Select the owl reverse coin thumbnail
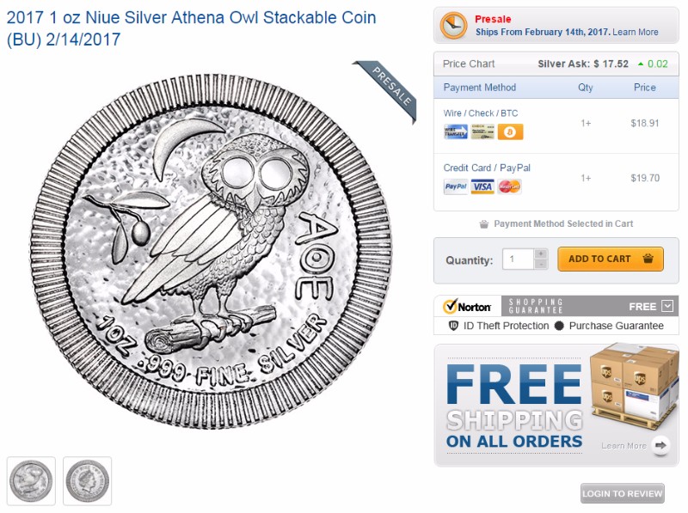 point(31,480)
